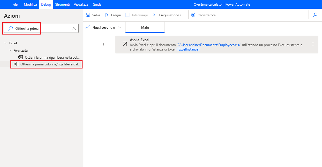
Task: Open the Visualizza menu
Action: tap(81, 4)
